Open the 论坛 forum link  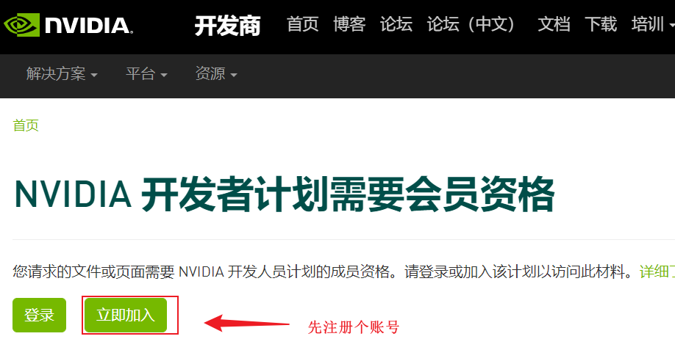(396, 24)
